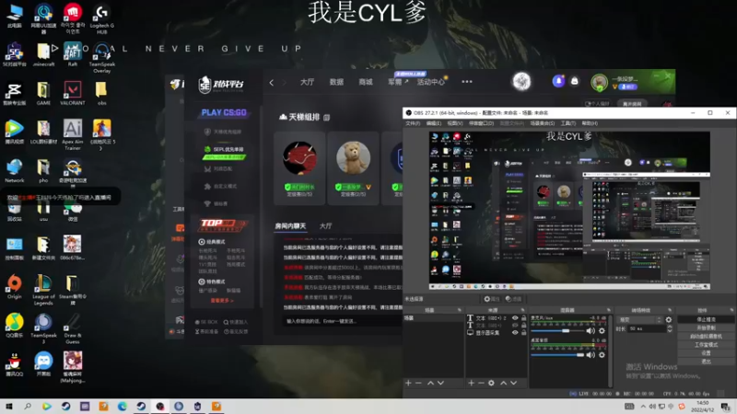Open the Logitech G HUB desktop icon
The width and height of the screenshot is (737, 414).
(x=101, y=18)
